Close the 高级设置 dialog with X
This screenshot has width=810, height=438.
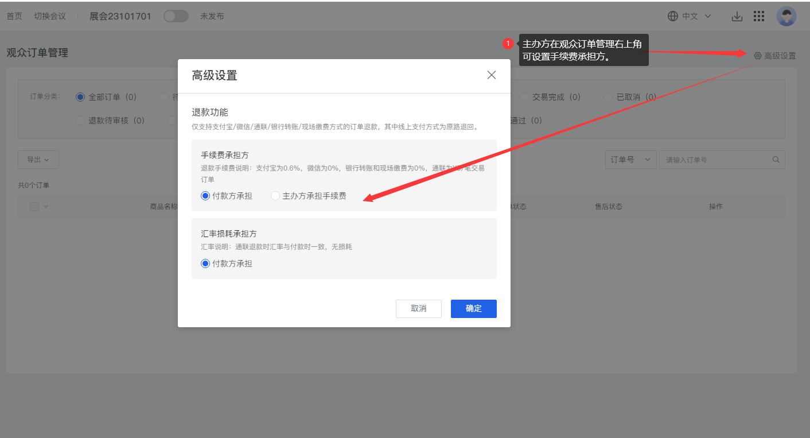coord(491,75)
